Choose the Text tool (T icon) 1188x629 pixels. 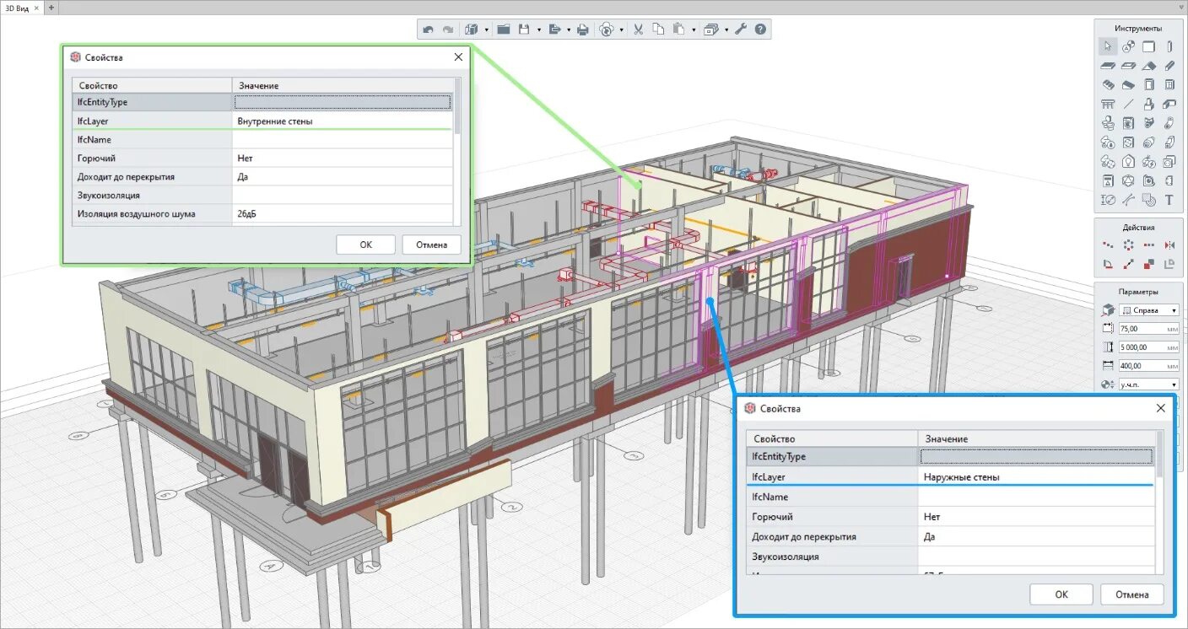[1169, 200]
